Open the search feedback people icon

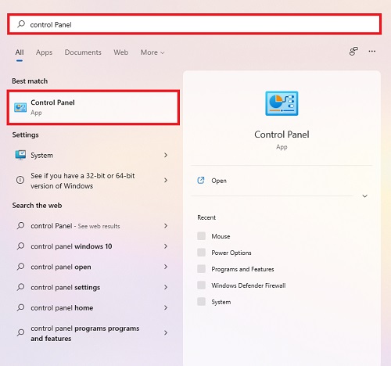point(353,52)
